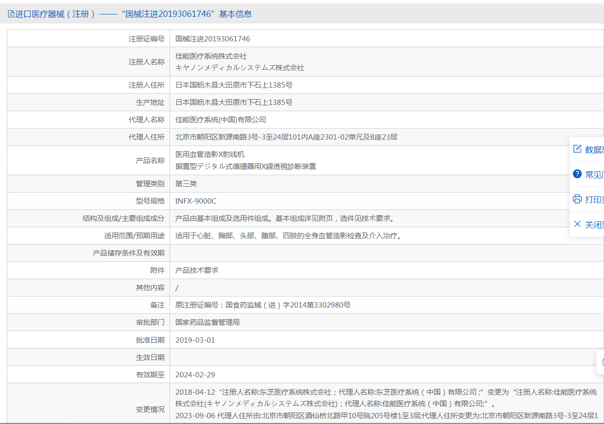Click the date value 2024-02-29
The height and width of the screenshot is (424, 604).
point(195,374)
